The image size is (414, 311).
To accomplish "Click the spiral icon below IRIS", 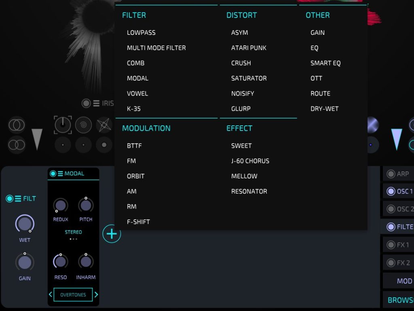I will [x=83, y=125].
